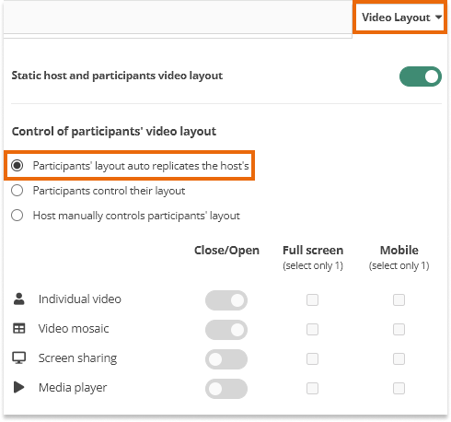Screen dimensions: 451x422
Task: Check Full screen box for Video mosaic
Action: click(x=312, y=329)
